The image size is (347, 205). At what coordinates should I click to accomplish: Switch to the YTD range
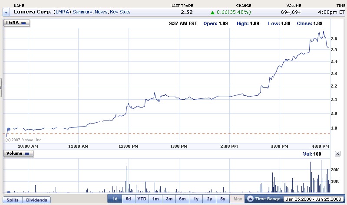tap(142, 199)
